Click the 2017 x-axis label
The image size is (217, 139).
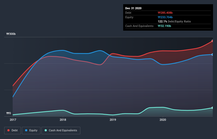13,120
